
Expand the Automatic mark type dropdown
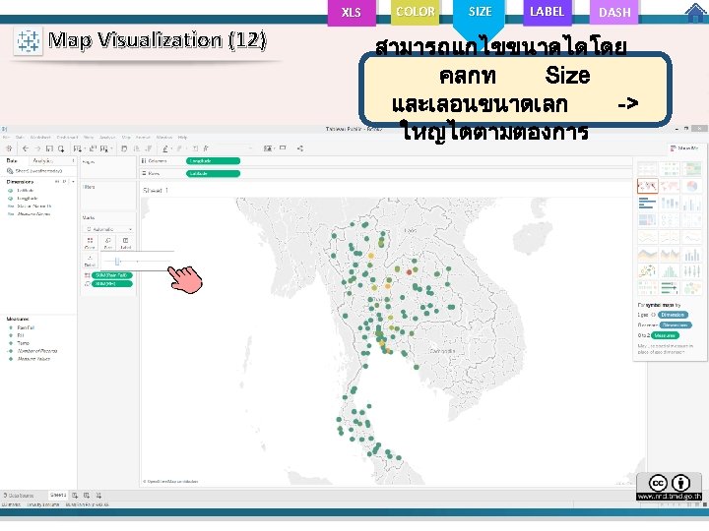coord(108,229)
